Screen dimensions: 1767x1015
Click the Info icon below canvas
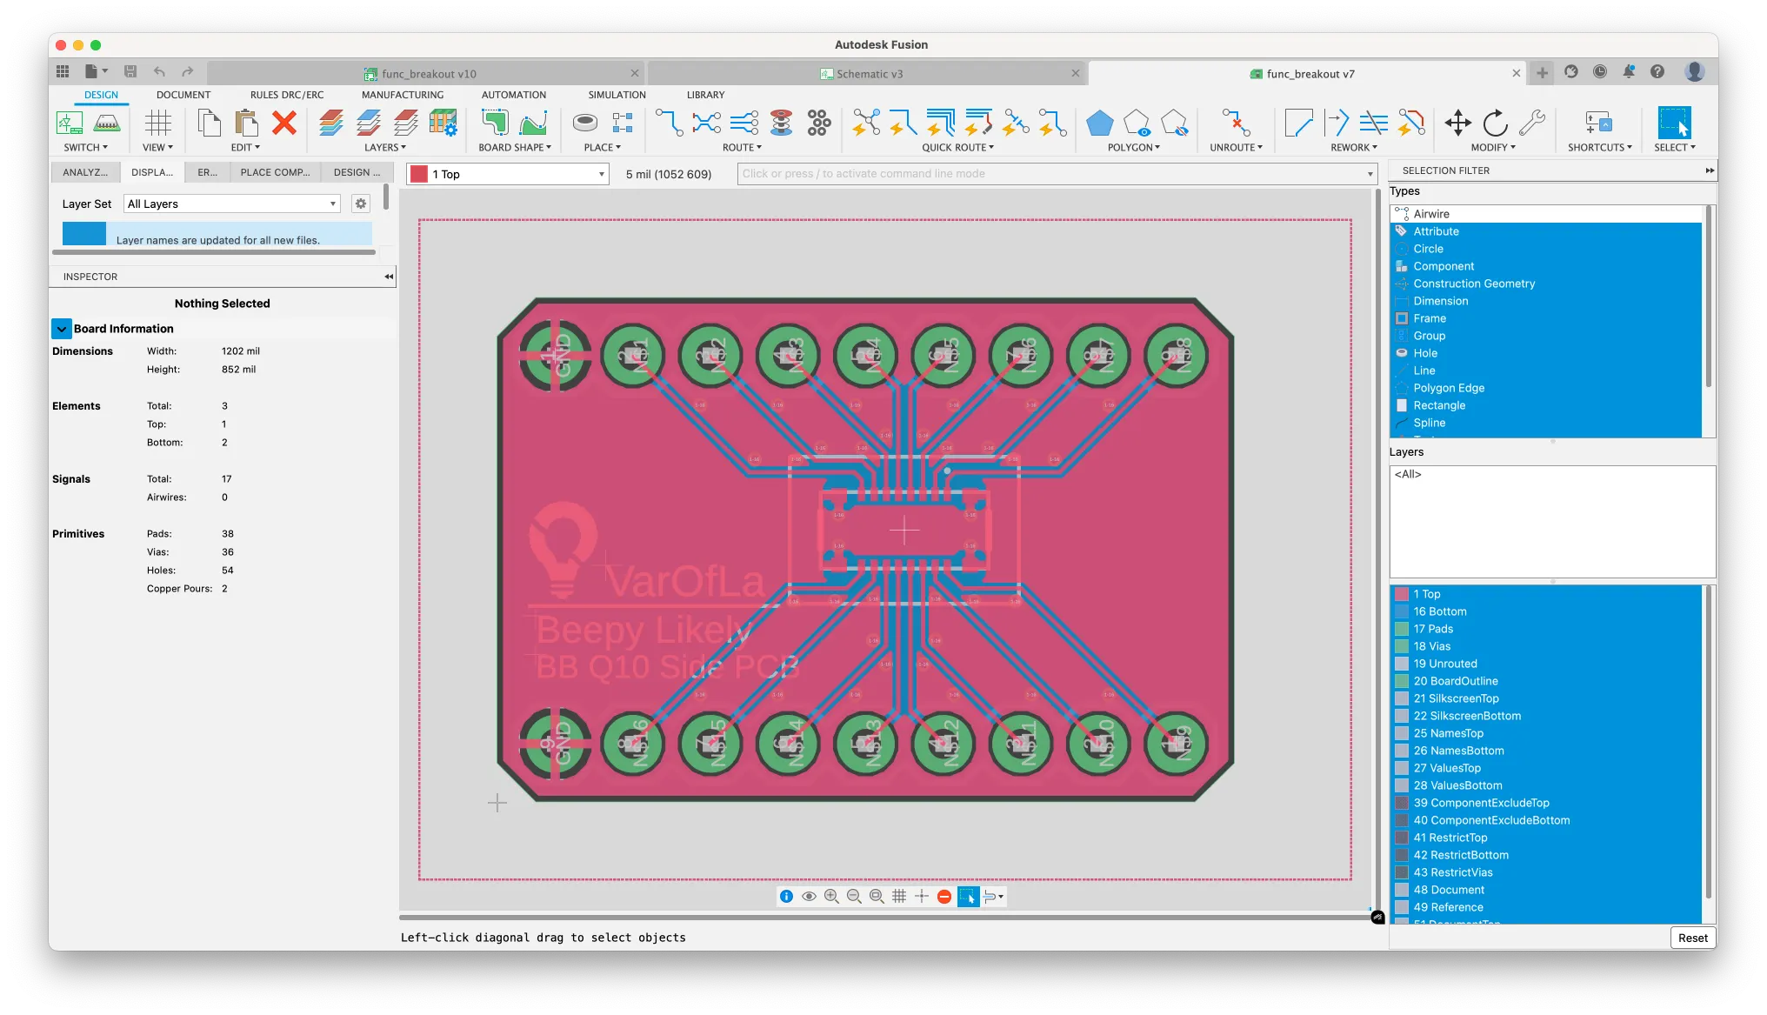pyautogui.click(x=786, y=896)
